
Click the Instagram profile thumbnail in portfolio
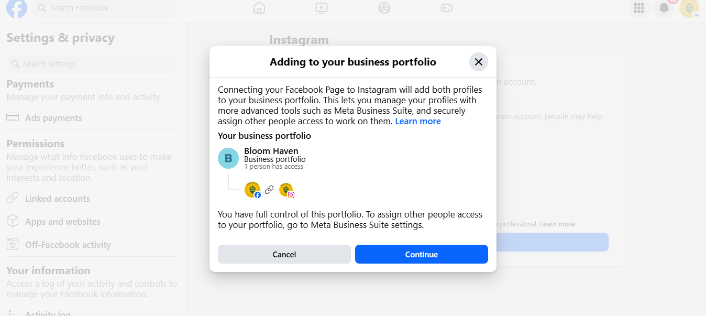(x=286, y=190)
